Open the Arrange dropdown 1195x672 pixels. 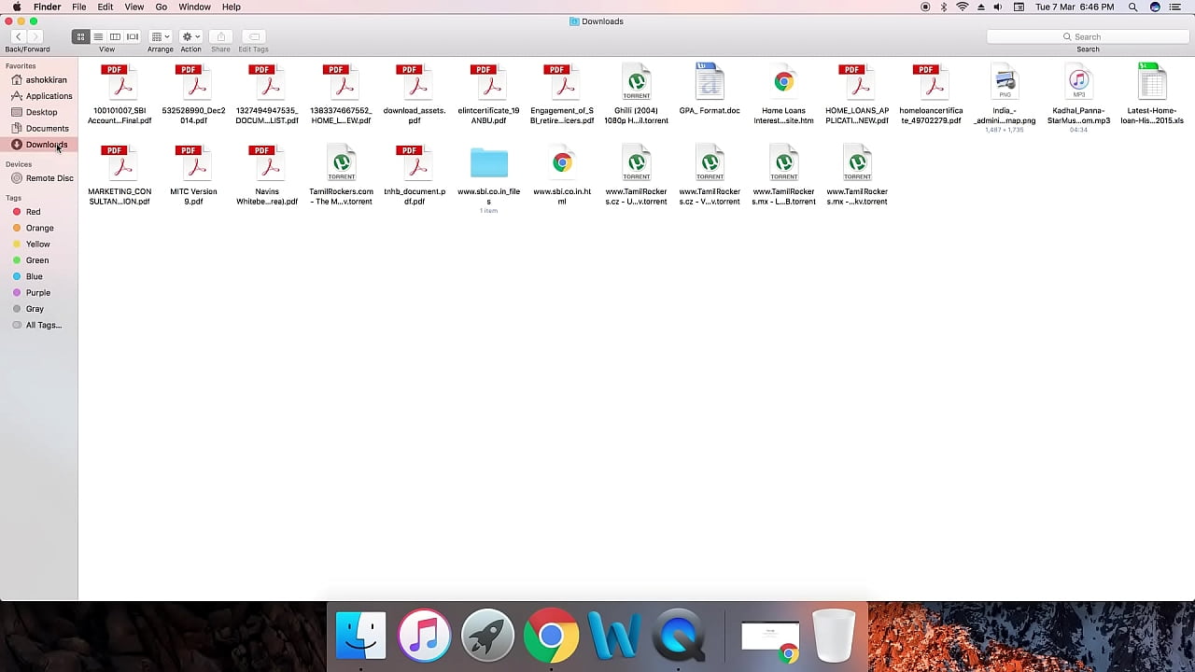point(161,36)
